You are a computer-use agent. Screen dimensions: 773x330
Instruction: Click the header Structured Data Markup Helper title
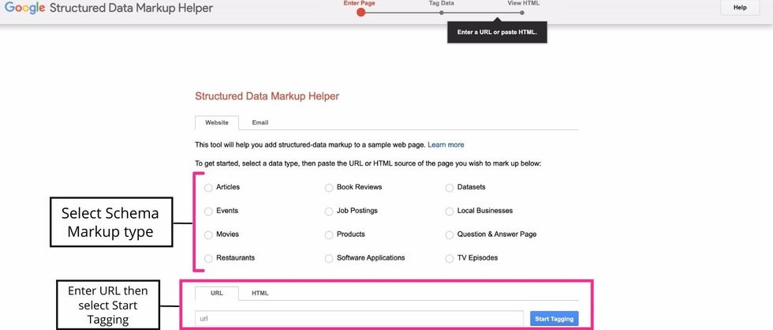coord(131,9)
